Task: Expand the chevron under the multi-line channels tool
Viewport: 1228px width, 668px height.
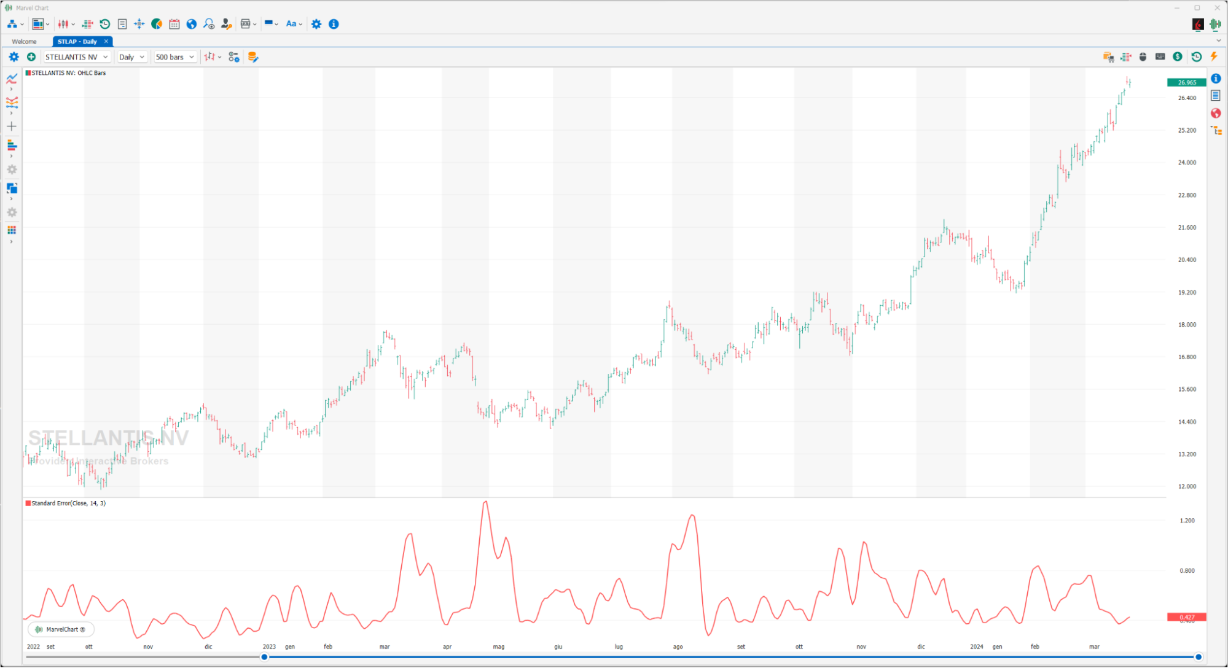Action: click(11, 114)
